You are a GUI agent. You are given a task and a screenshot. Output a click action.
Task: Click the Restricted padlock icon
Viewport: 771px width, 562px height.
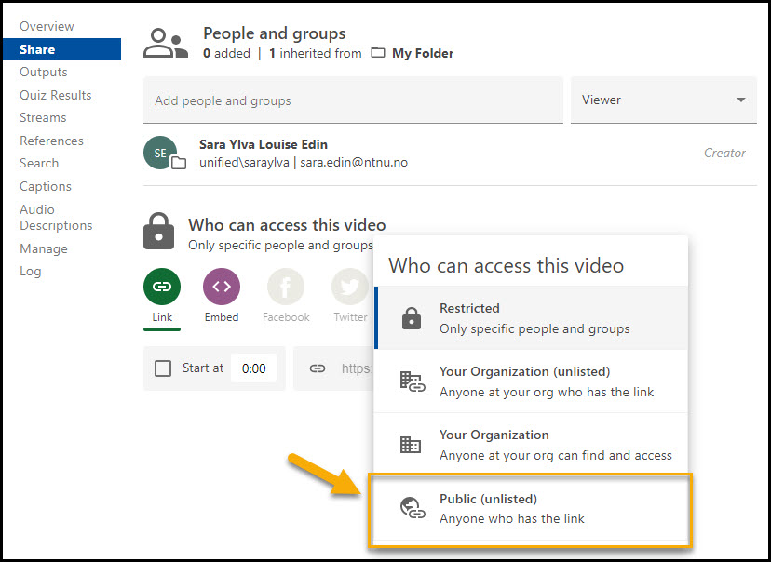coord(411,318)
